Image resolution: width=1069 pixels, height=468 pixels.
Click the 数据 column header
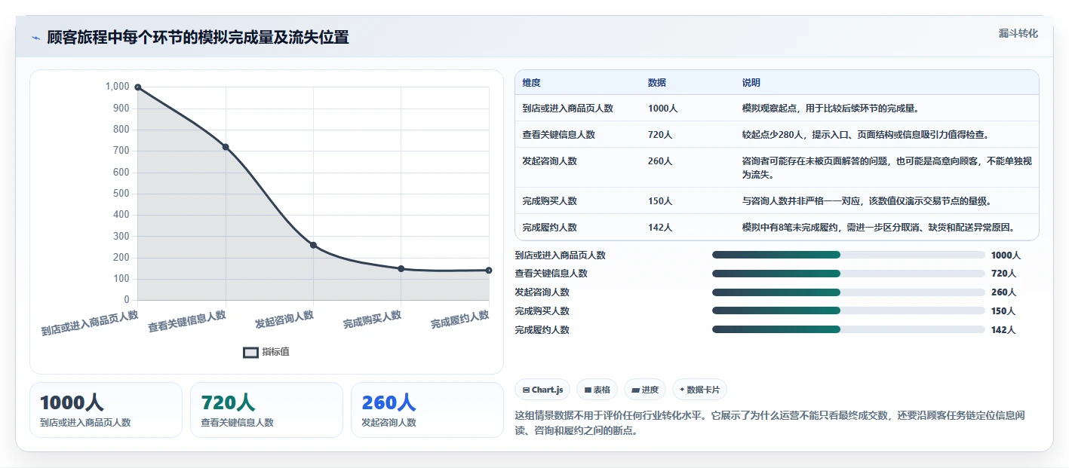tap(656, 83)
